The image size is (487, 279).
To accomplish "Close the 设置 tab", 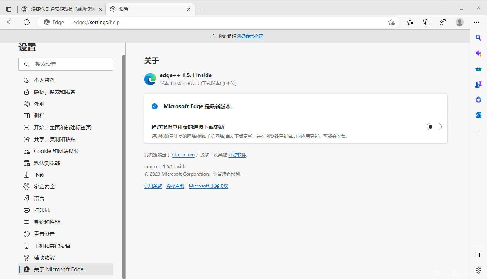I will coord(189,9).
